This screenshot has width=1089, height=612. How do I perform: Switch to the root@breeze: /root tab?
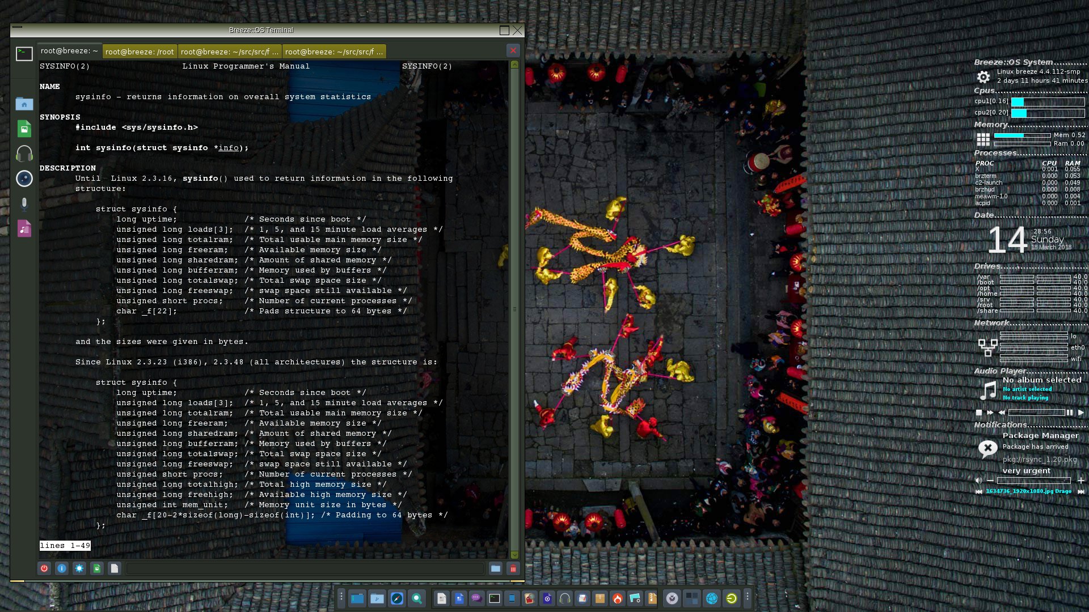tap(140, 52)
